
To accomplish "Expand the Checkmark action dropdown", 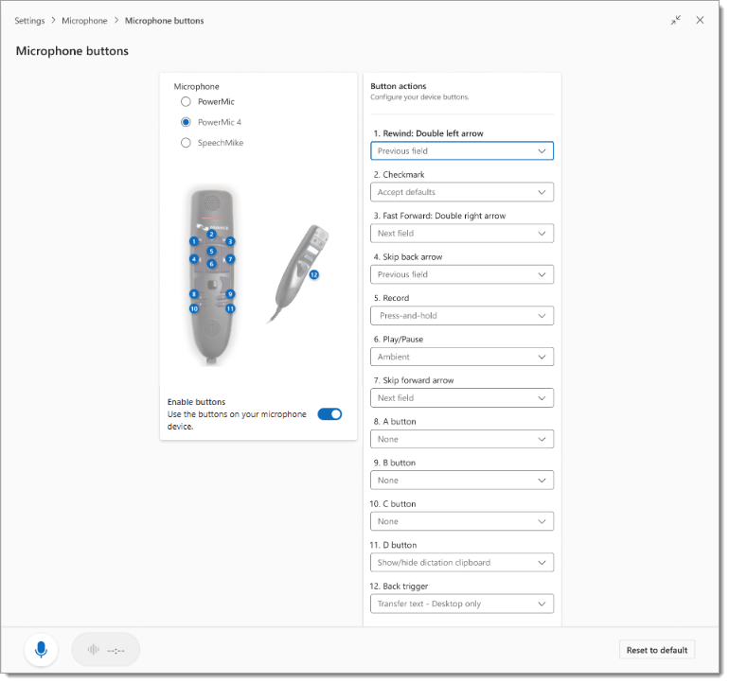I will [x=461, y=192].
